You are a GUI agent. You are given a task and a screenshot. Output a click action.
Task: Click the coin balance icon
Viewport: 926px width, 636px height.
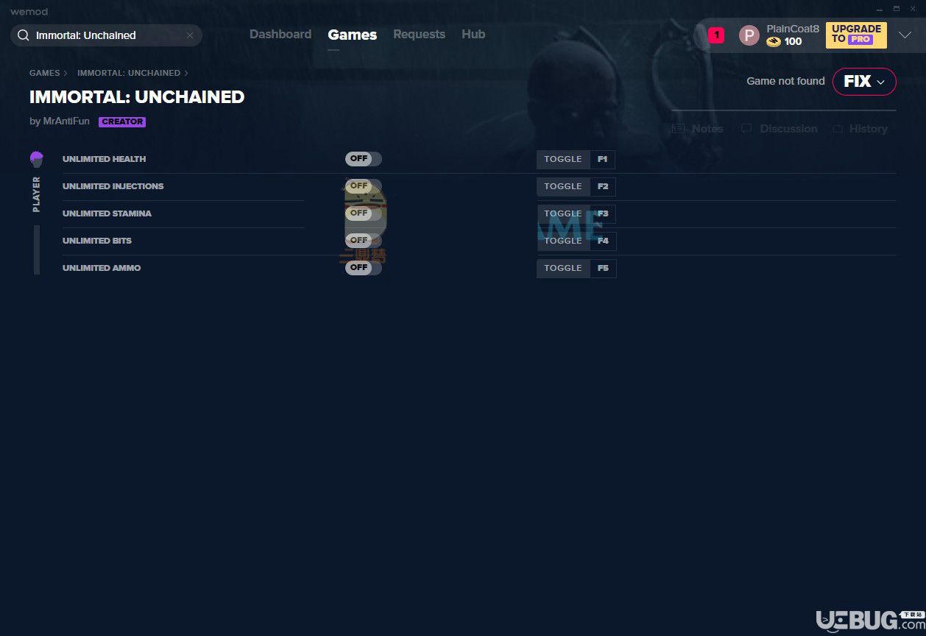(773, 42)
